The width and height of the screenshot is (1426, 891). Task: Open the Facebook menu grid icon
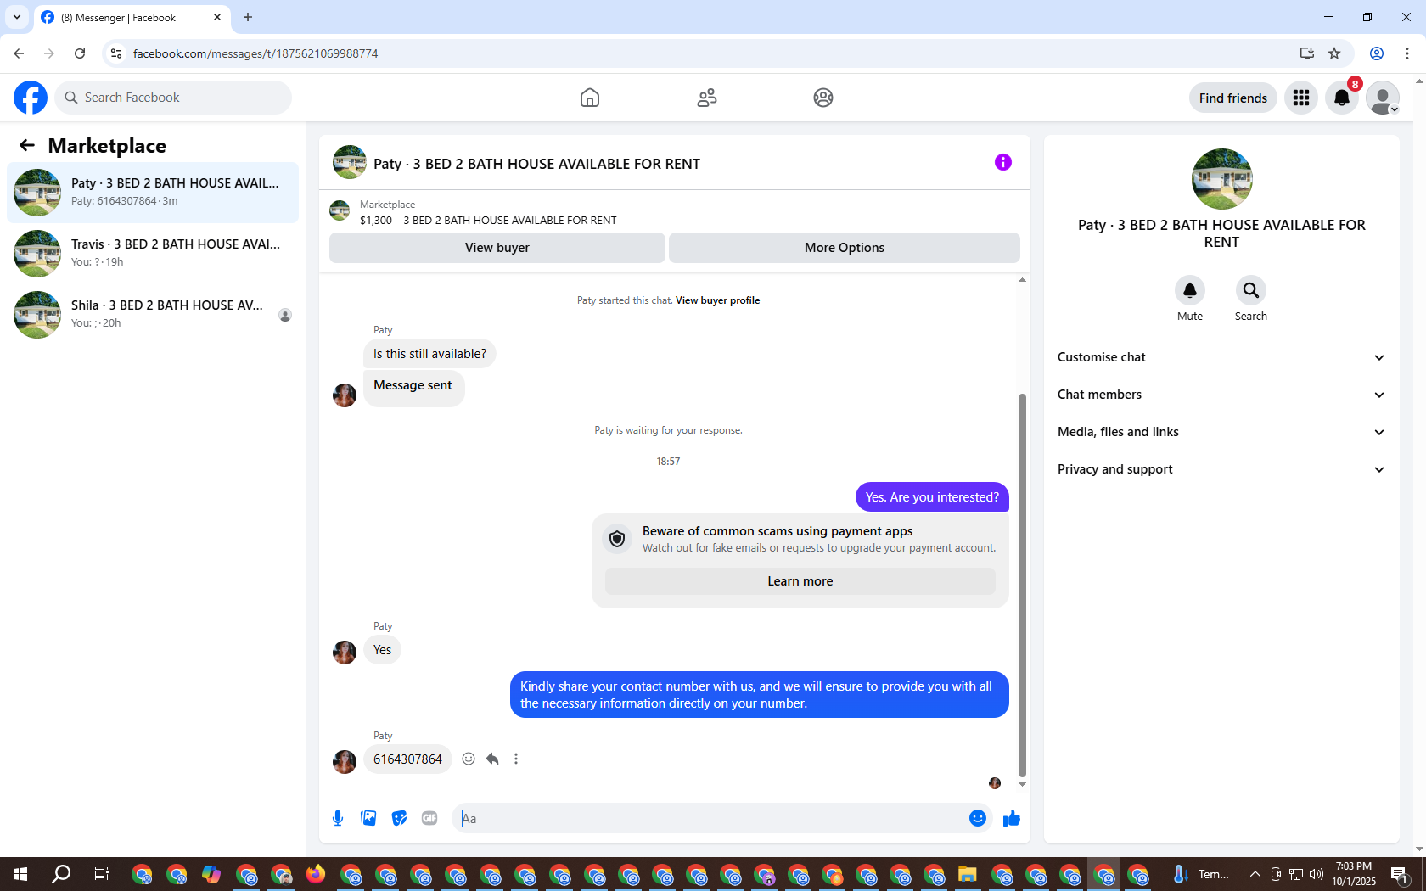tap(1301, 98)
